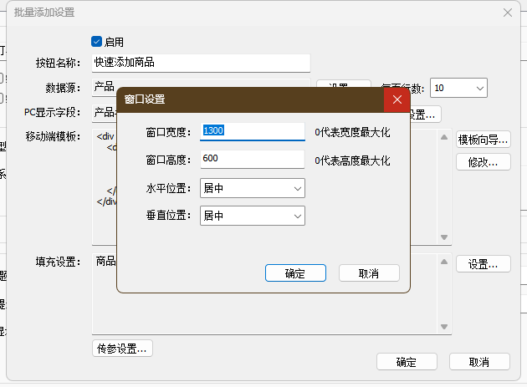Screen dimensions: 527x387
Task: Close the 窗口设置 dialog with red X
Action: coord(397,99)
